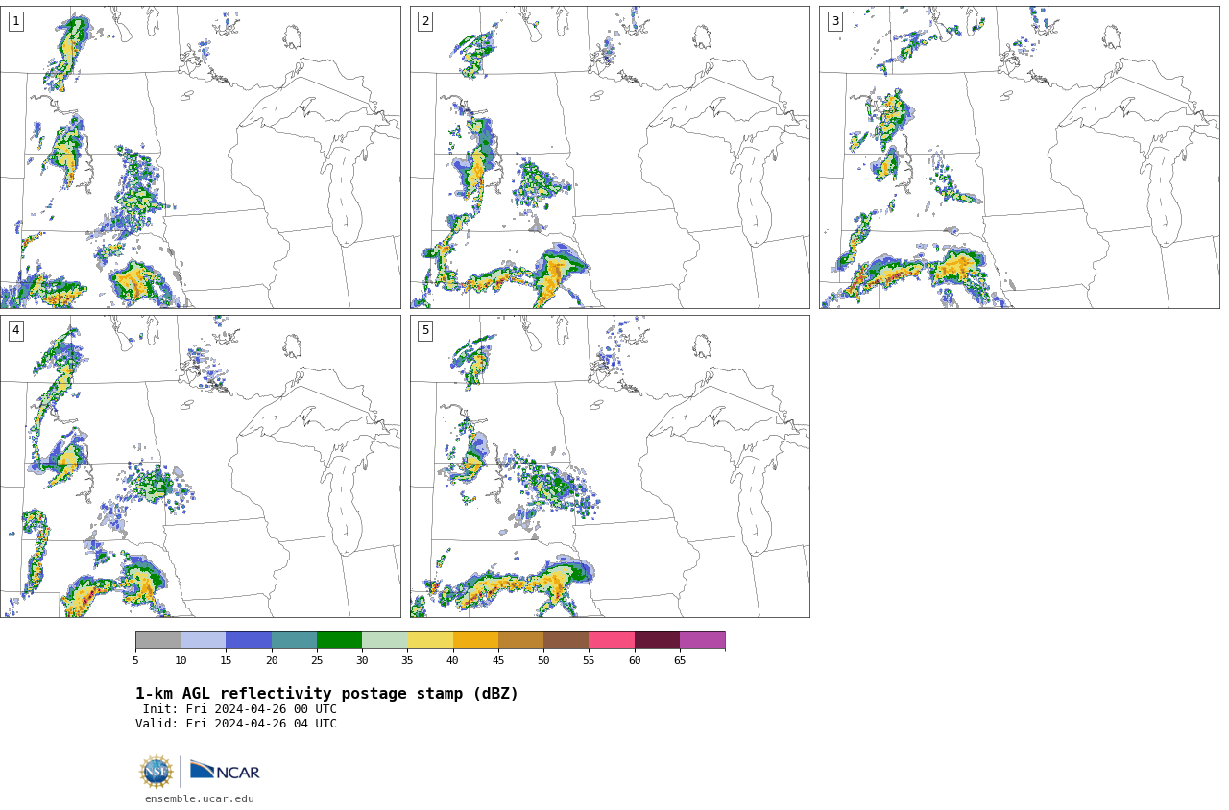The height and width of the screenshot is (810, 1229).
Task: Click the light lavender 10-15 dBZ swatch
Action: point(203,640)
